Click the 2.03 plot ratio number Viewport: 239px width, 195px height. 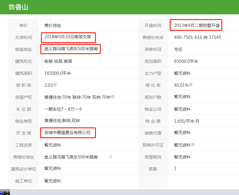[48, 85]
